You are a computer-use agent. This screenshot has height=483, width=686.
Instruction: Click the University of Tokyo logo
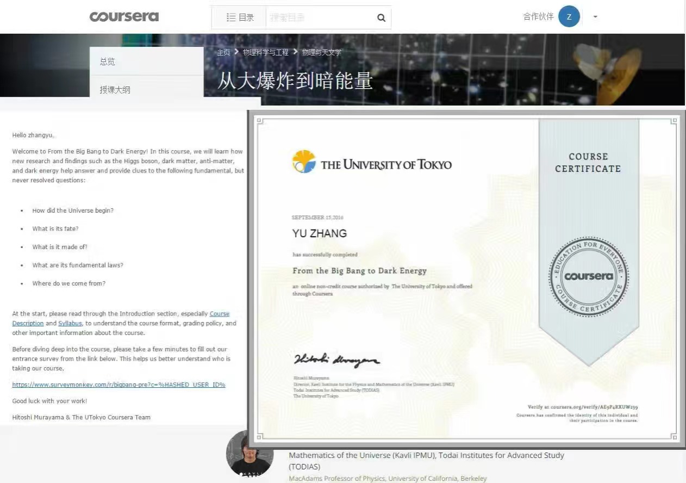pyautogui.click(x=371, y=162)
